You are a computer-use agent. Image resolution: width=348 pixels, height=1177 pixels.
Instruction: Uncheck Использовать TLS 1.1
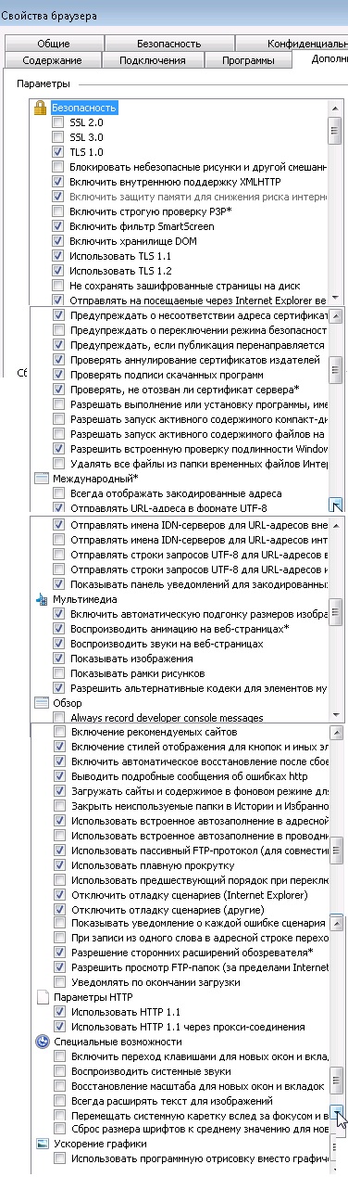coord(59,256)
